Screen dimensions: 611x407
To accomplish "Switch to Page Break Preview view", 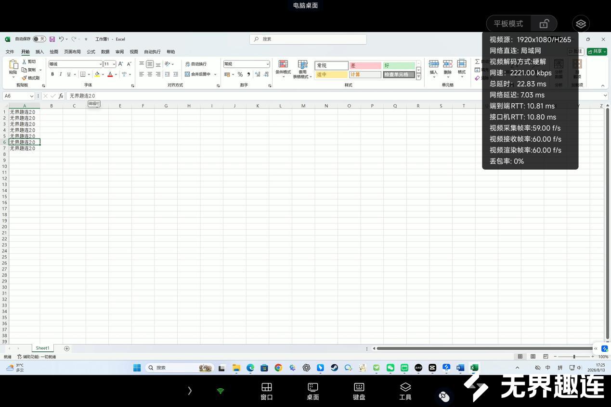I will tap(546, 357).
